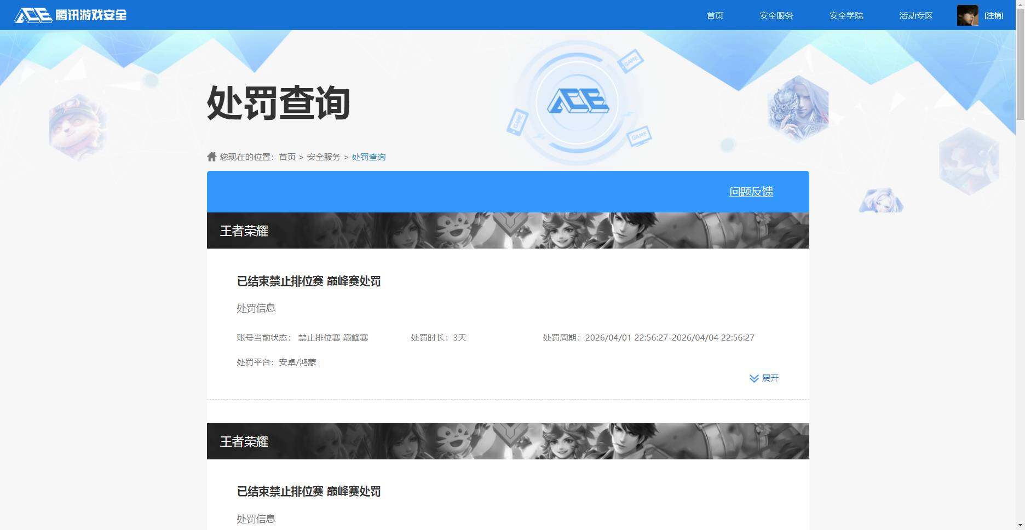Open the 安全服务 nav menu

(776, 15)
